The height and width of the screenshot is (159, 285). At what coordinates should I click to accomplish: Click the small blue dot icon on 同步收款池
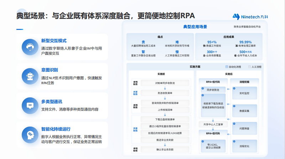coord(203,88)
